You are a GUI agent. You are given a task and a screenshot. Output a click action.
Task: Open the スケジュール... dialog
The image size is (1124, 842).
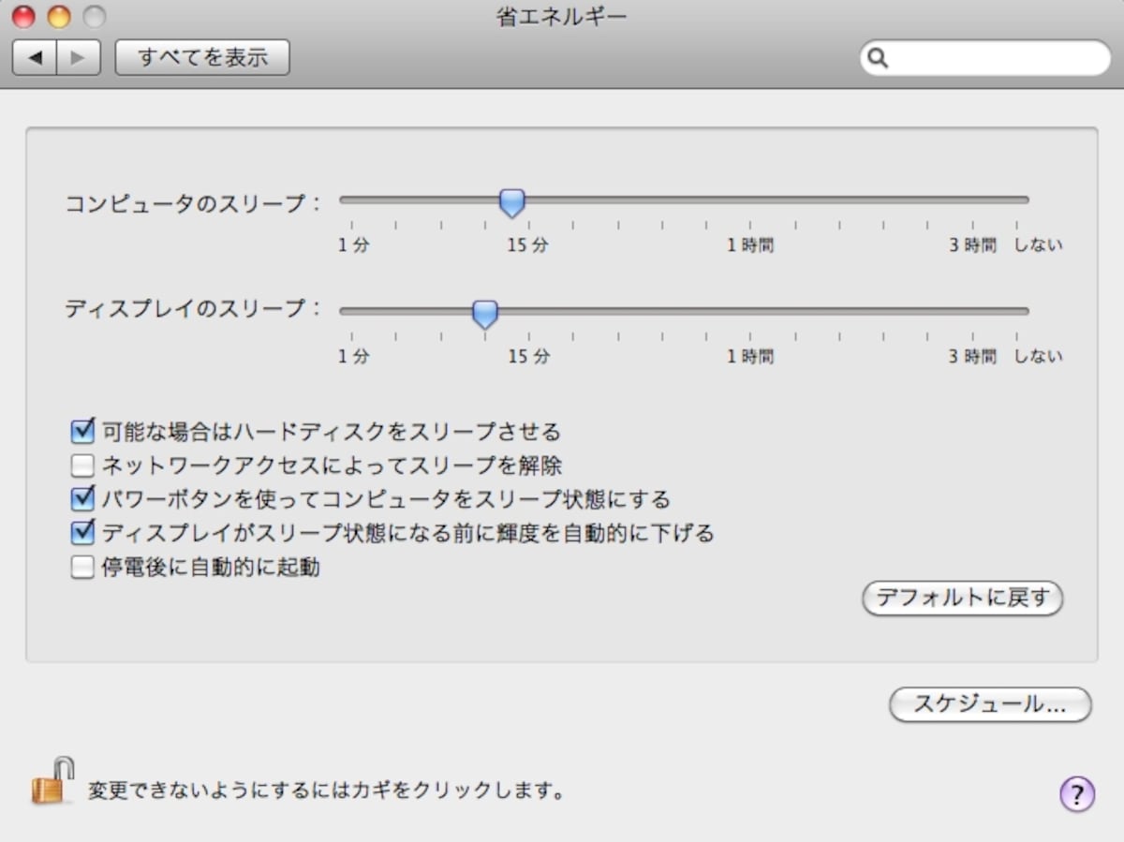(x=990, y=705)
